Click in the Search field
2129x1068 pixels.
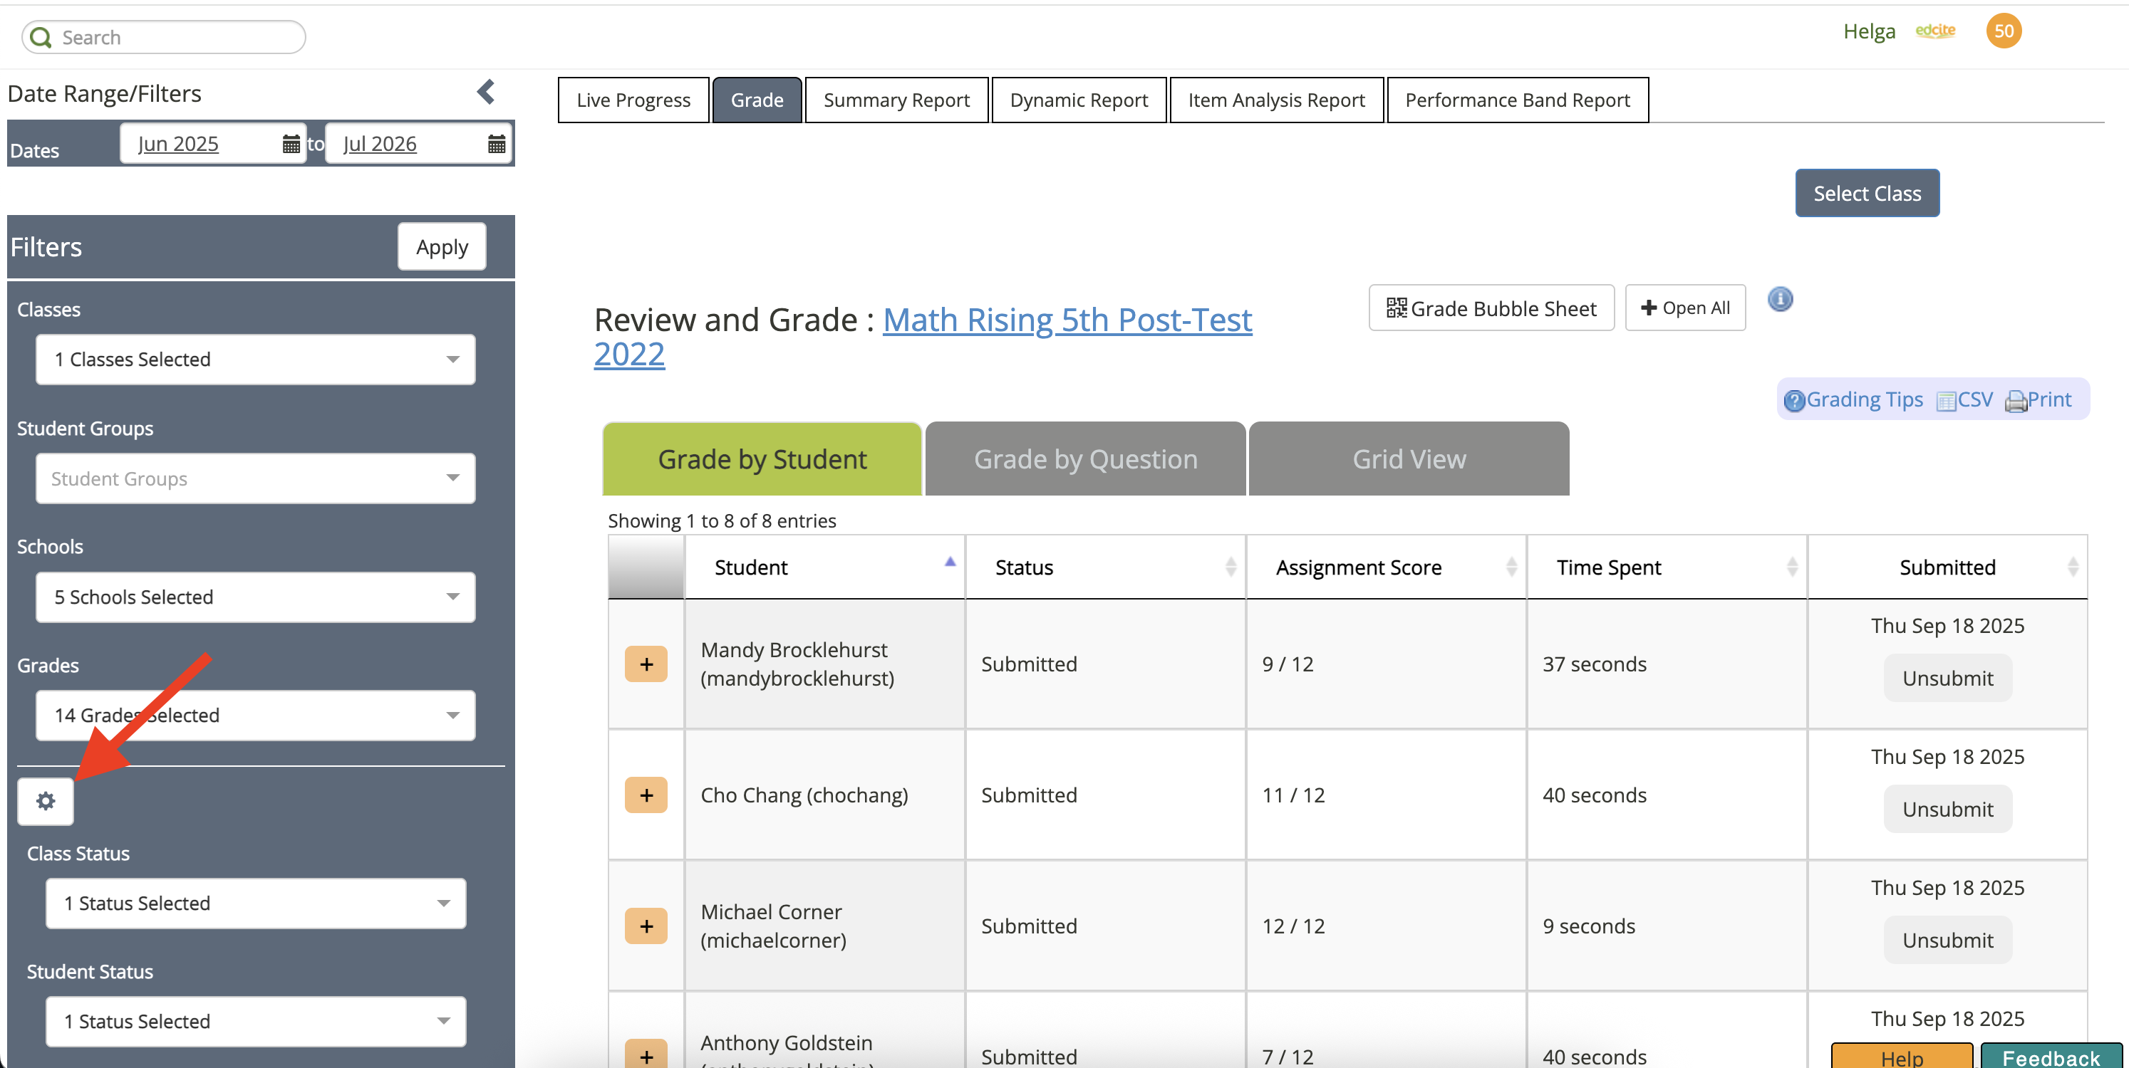(175, 37)
